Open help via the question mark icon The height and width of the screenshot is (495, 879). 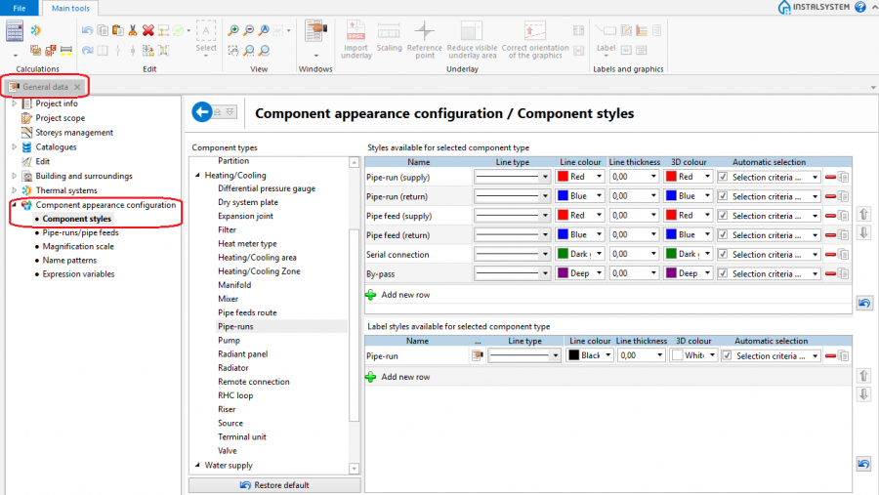859,7
